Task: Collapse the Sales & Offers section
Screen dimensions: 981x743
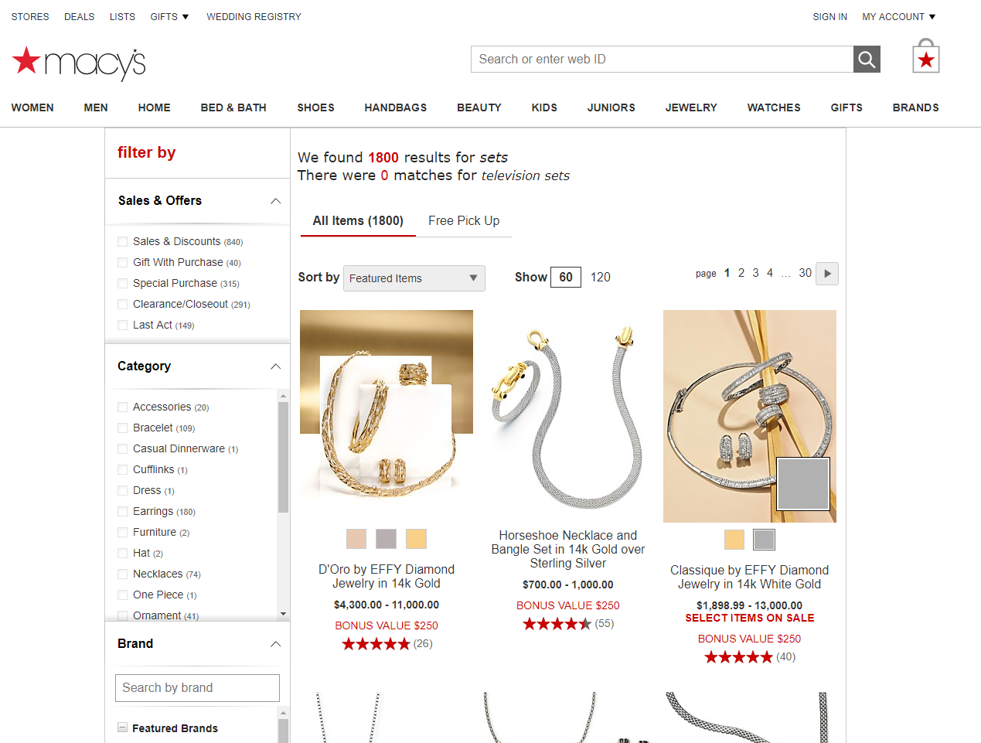Action: [275, 201]
